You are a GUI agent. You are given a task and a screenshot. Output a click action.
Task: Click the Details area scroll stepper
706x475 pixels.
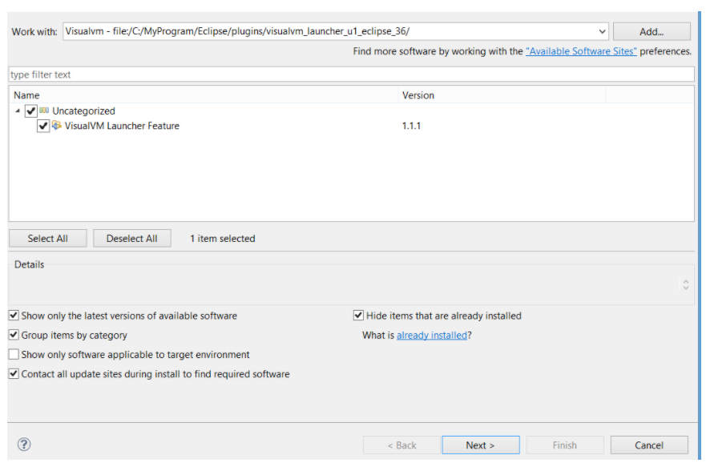coord(685,284)
